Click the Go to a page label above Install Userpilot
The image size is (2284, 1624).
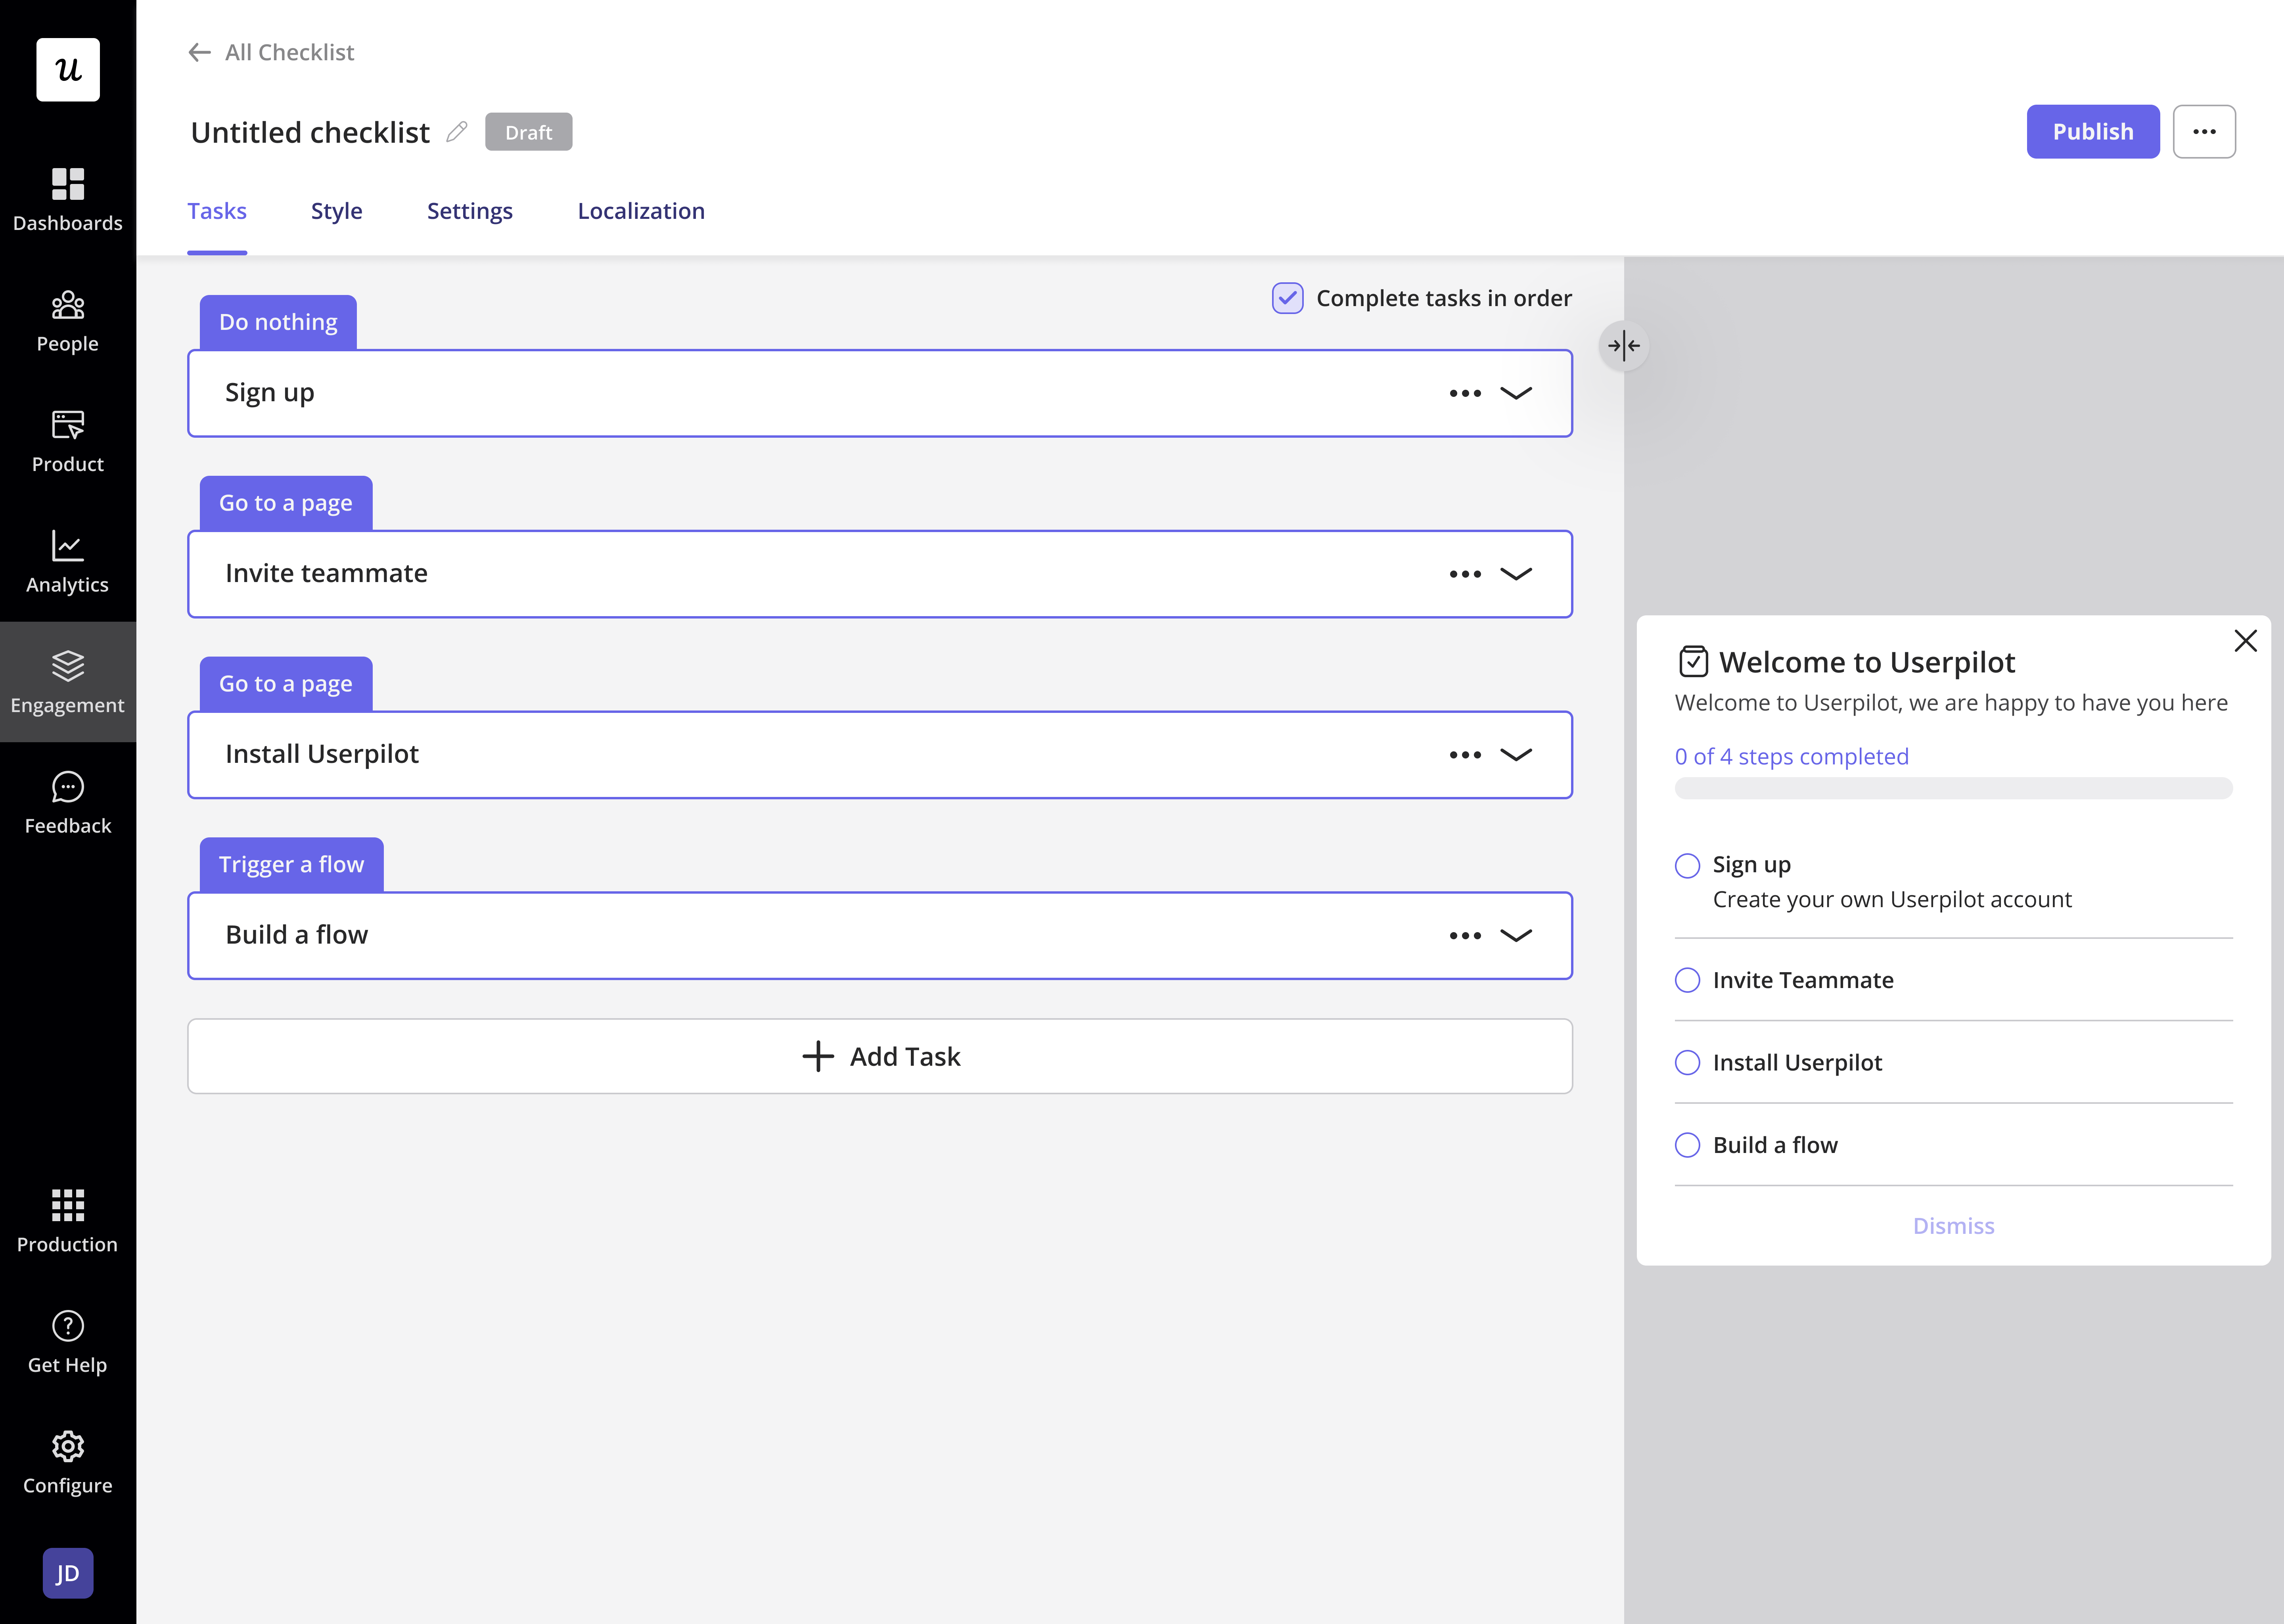tap(286, 684)
